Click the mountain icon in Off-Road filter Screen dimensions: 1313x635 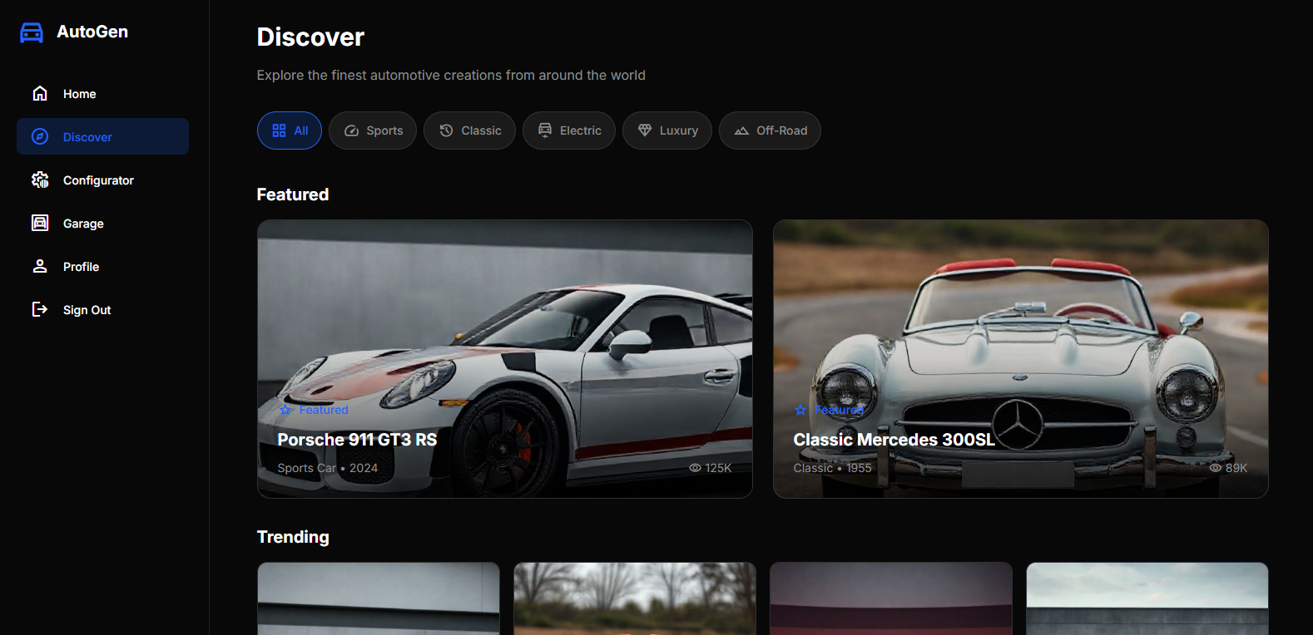(x=741, y=130)
